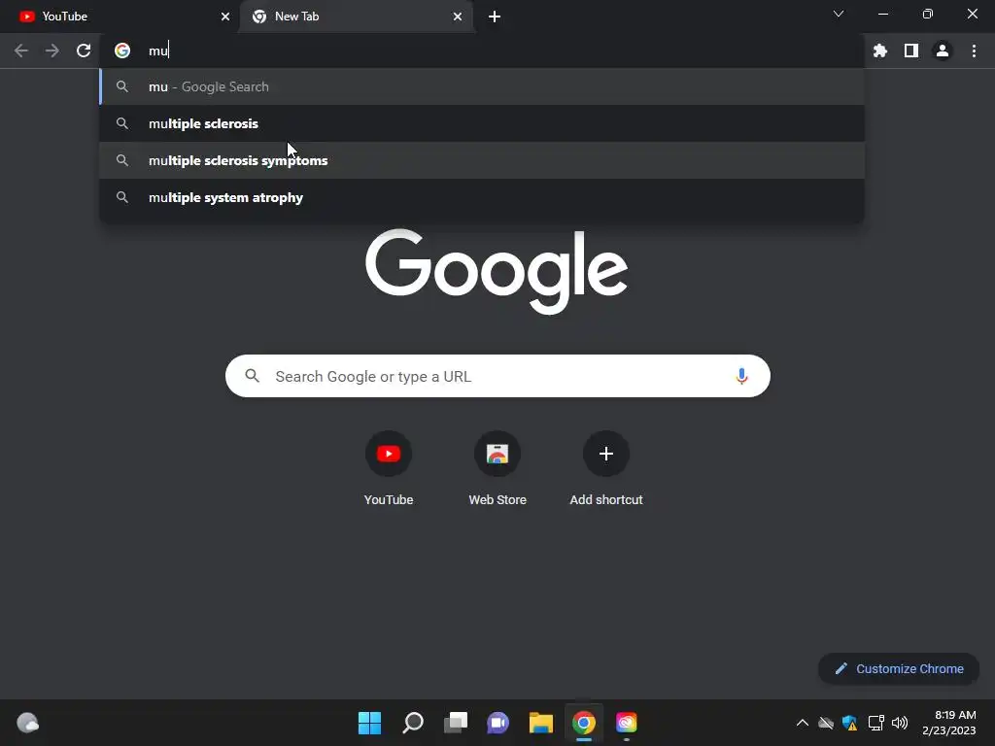
Task: Open a new tab with plus button
Action: click(495, 17)
